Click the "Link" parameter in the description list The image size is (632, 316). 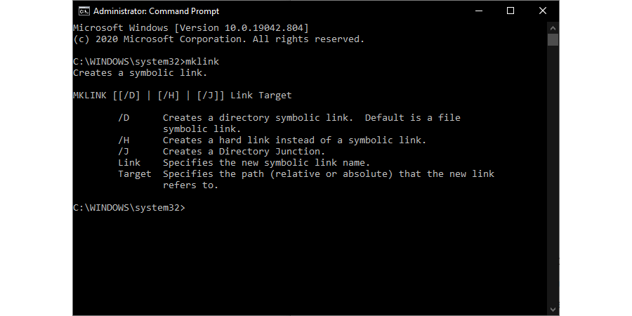point(129,163)
